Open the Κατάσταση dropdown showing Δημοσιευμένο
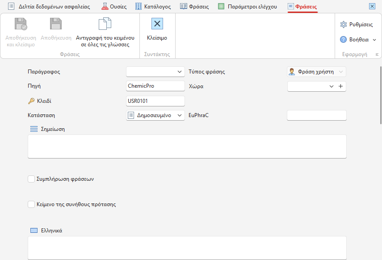The height and width of the screenshot is (260, 382). tap(155, 115)
